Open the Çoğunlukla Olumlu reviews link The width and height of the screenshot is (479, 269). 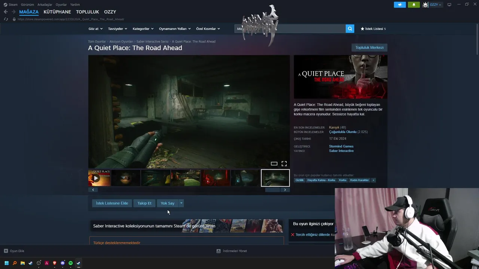(343, 132)
